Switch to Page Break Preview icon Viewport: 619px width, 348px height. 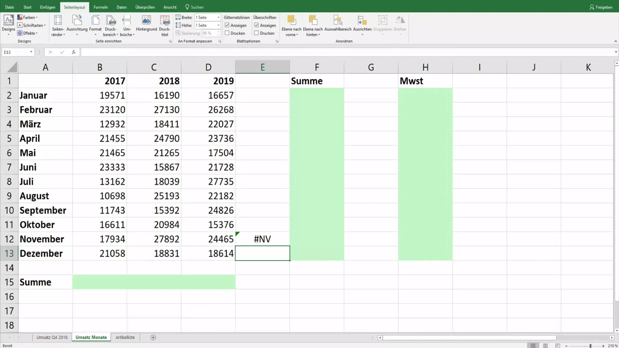558,346
